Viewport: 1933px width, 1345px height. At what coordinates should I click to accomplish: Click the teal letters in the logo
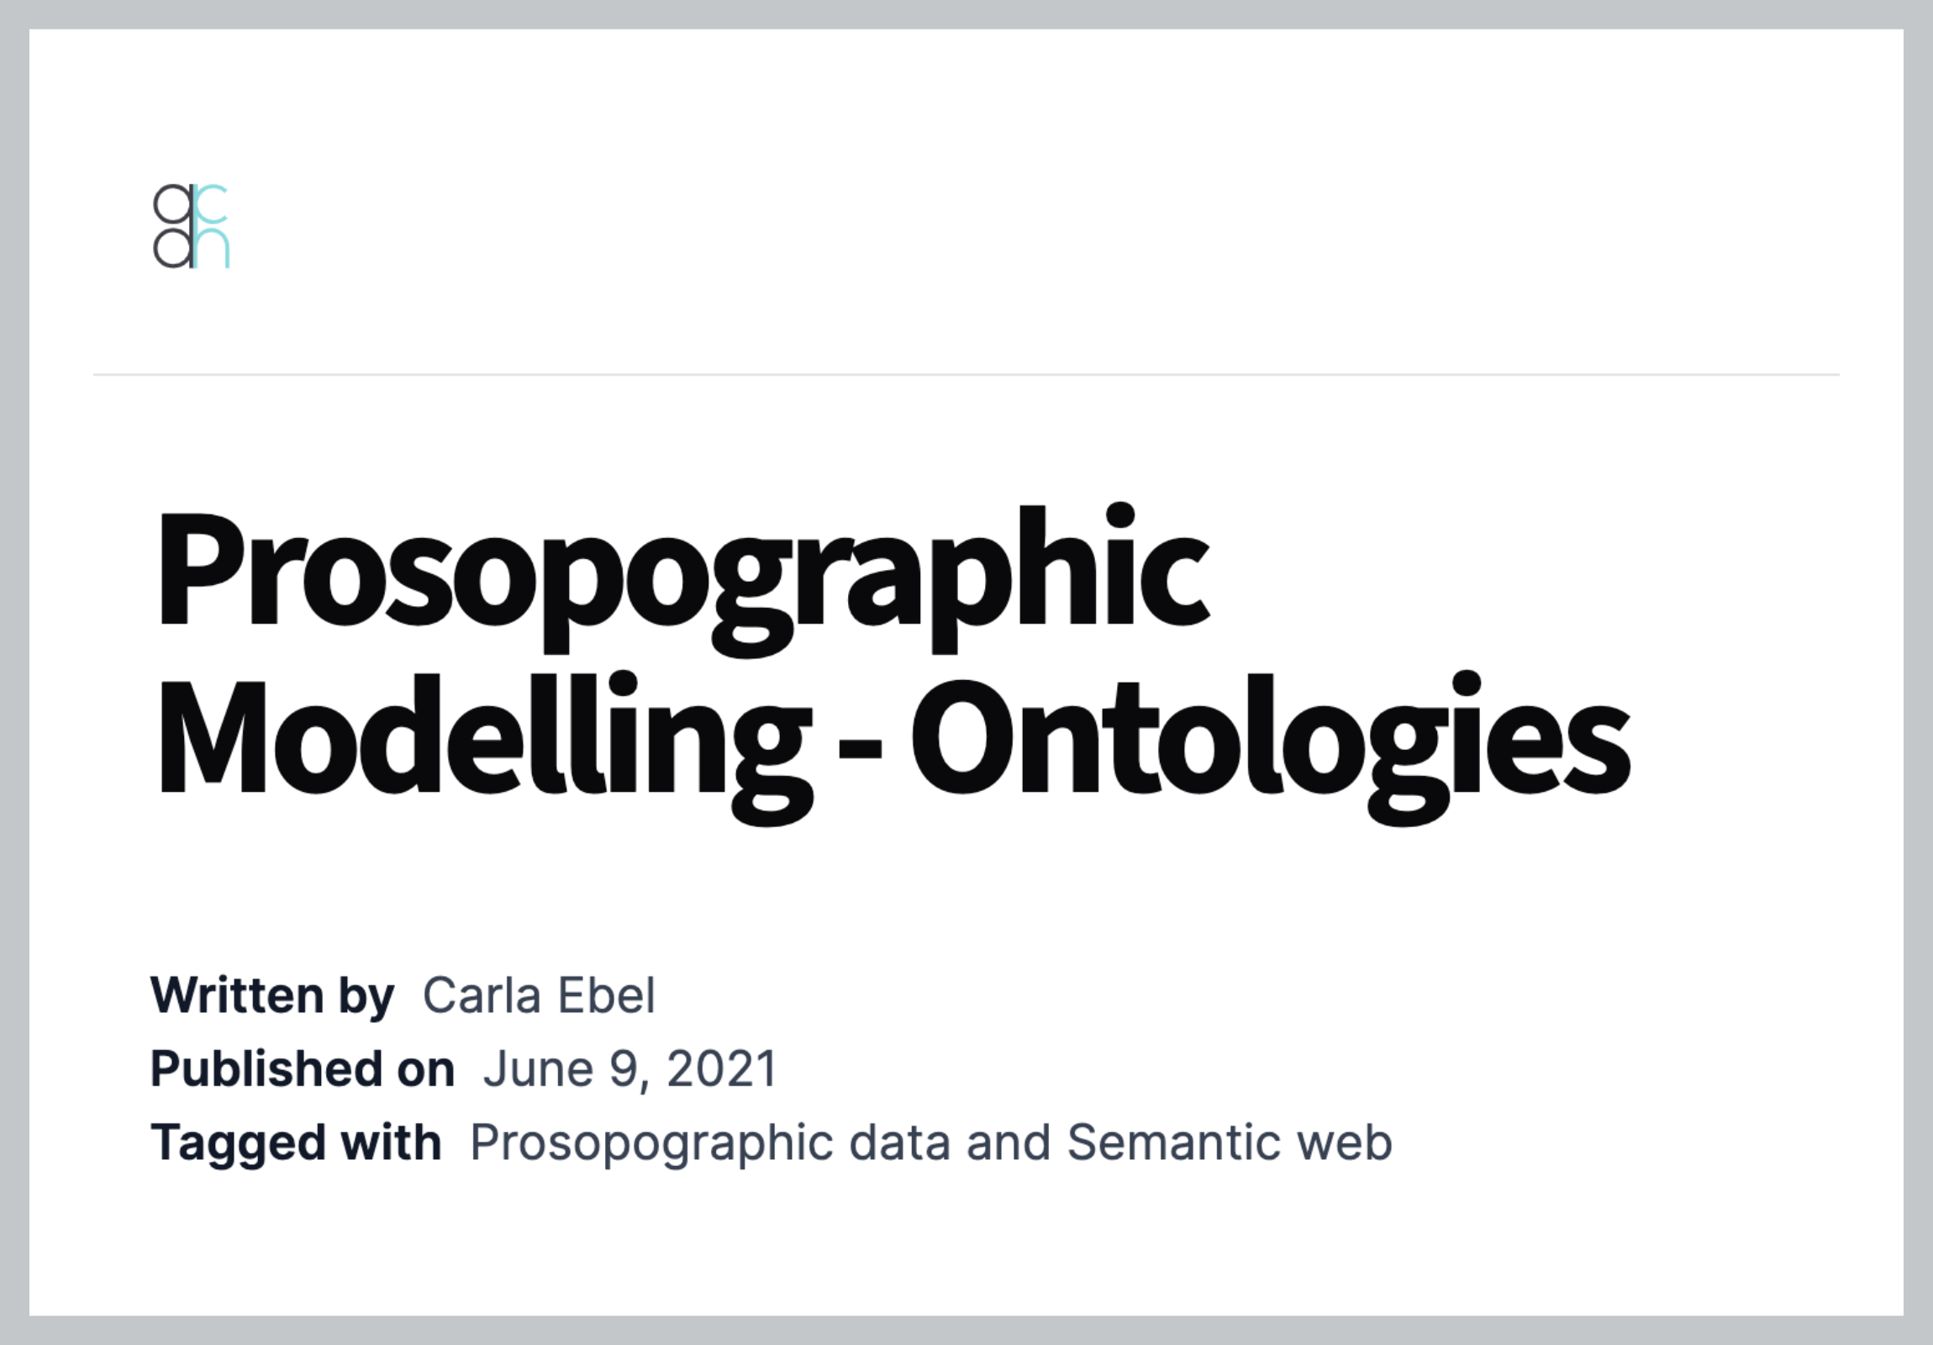(212, 226)
